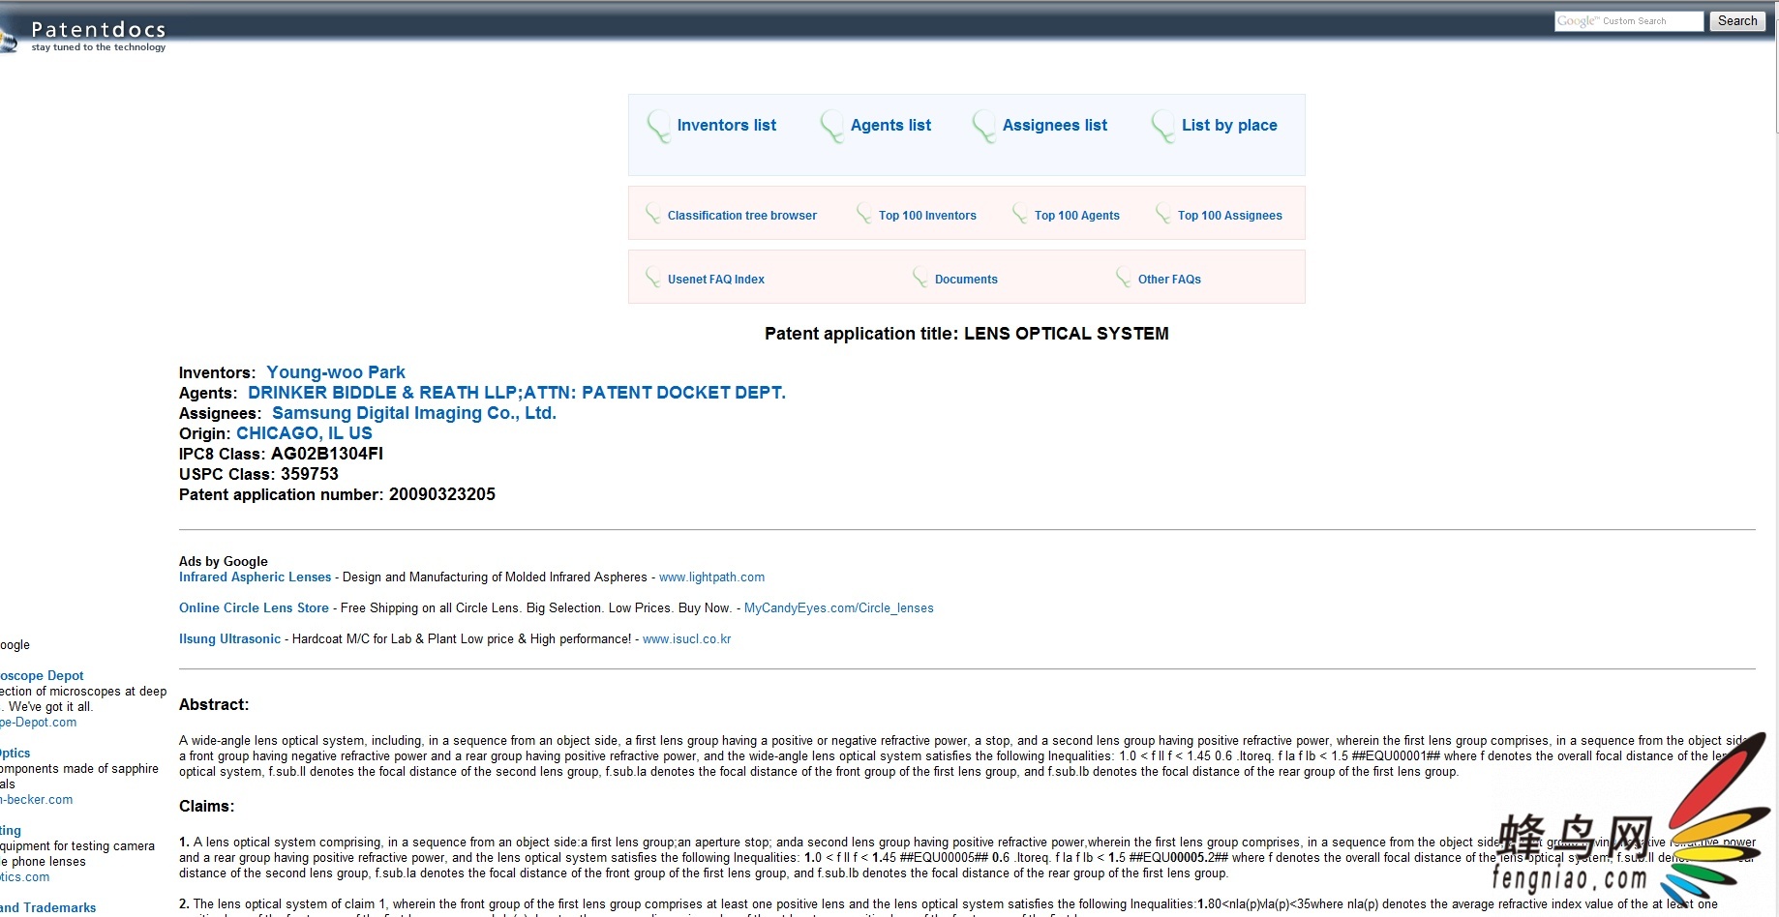View Top 100 Assignees
Image resolution: width=1779 pixels, height=917 pixels.
[x=1230, y=216]
